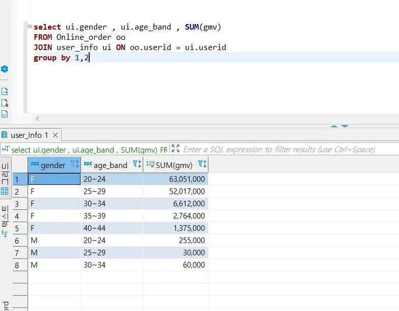Select the value 52,017,000
399x311 pixels.
176,191
